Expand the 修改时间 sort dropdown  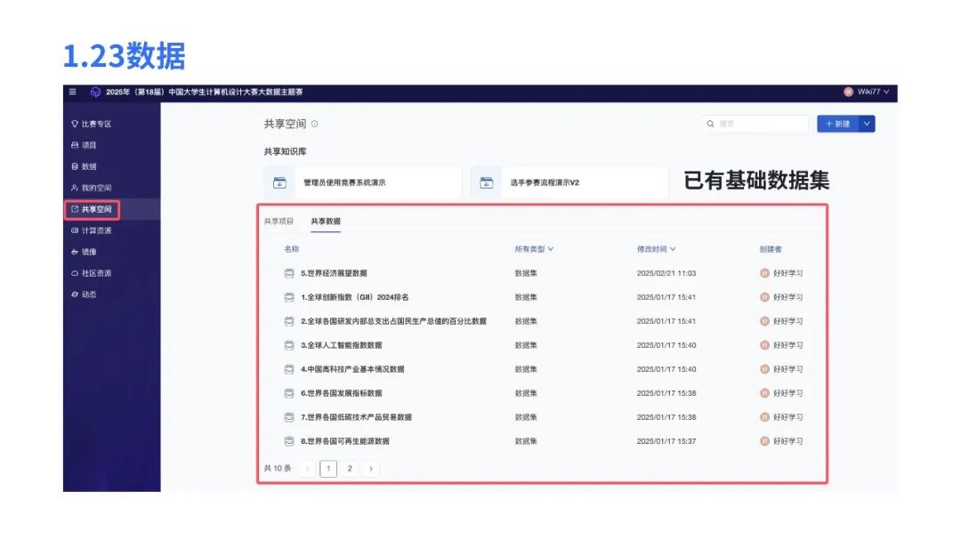pos(656,249)
